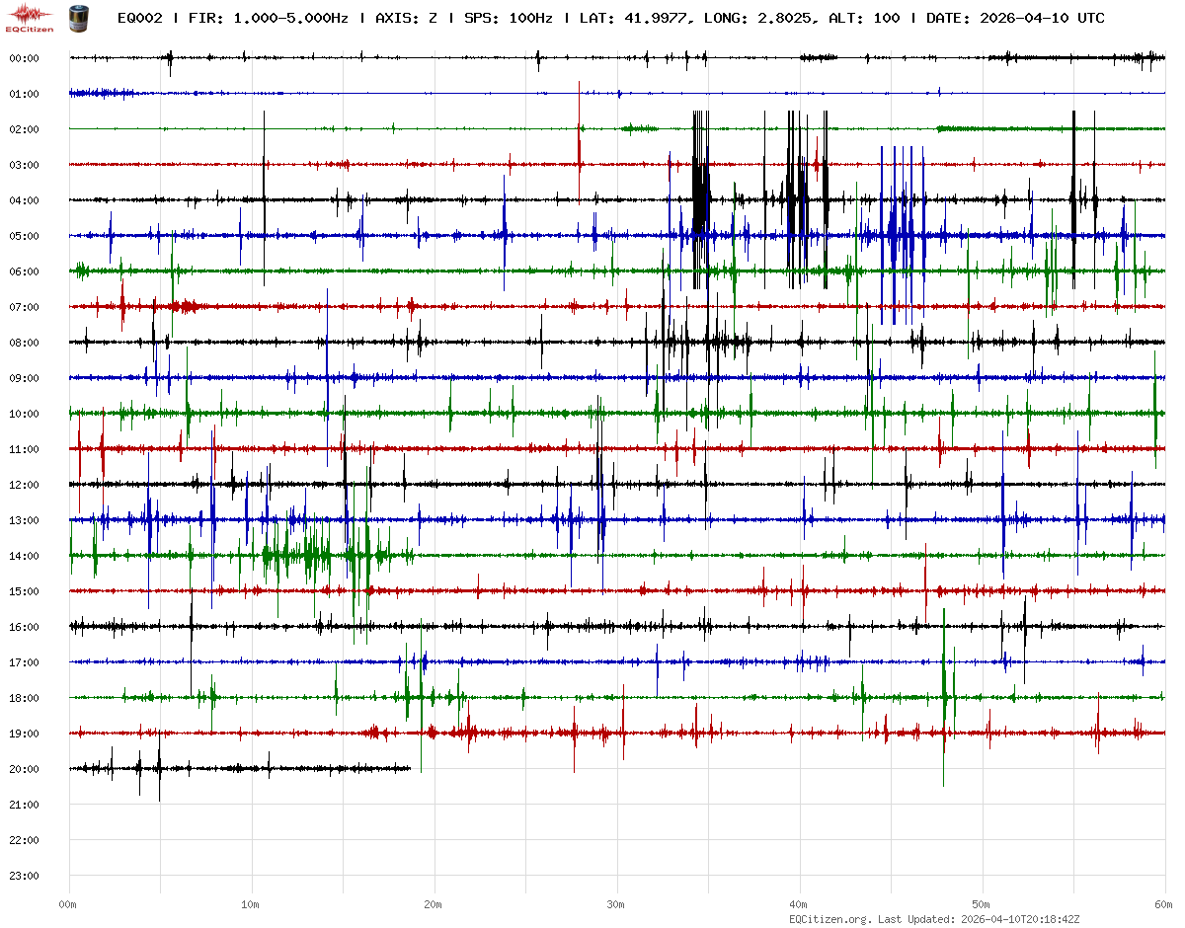Click the 10m minute axis label
The height and width of the screenshot is (928, 1185).
251,904
